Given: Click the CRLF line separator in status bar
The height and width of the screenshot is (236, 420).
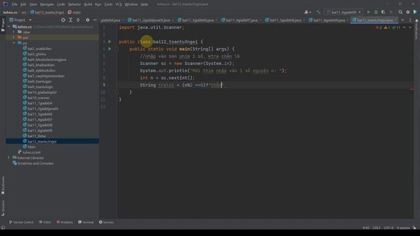Looking at the screenshot, I should (376, 228).
